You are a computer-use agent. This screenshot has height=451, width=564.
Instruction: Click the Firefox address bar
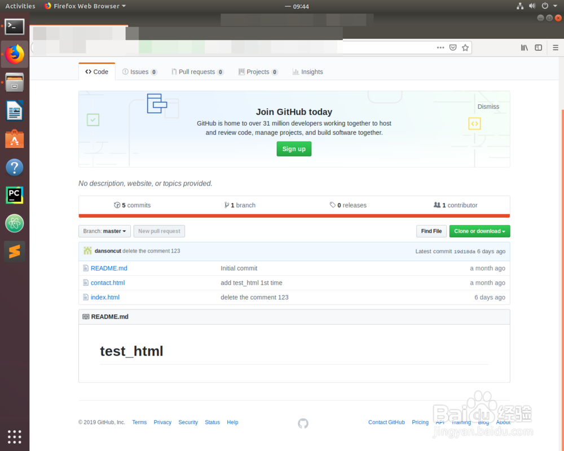click(252, 47)
